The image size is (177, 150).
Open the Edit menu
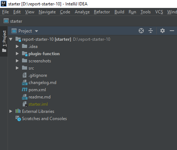click(x=17, y=12)
